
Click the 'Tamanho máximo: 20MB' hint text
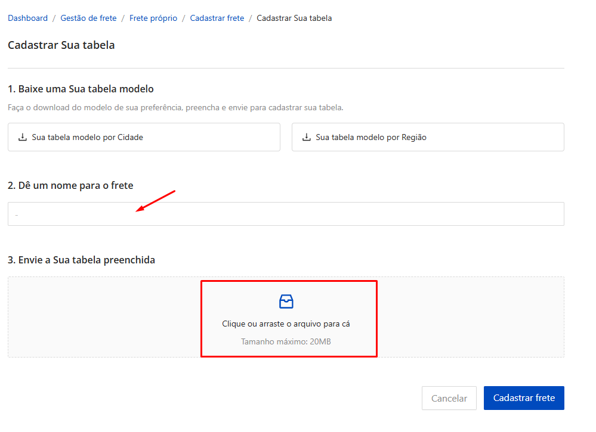click(x=286, y=342)
